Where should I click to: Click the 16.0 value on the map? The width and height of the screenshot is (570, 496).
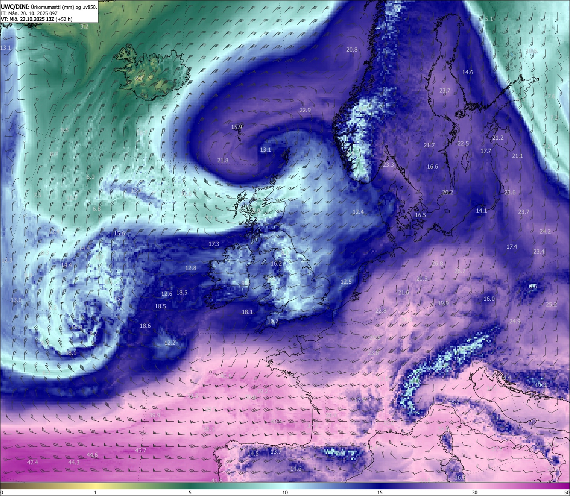point(489,298)
